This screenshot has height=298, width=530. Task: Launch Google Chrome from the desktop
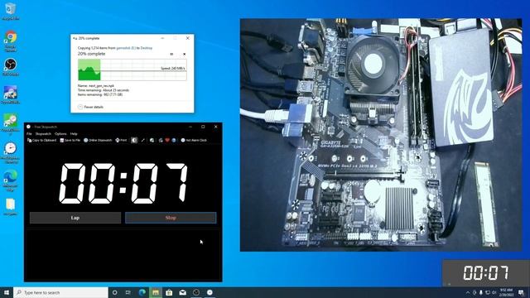click(11, 41)
